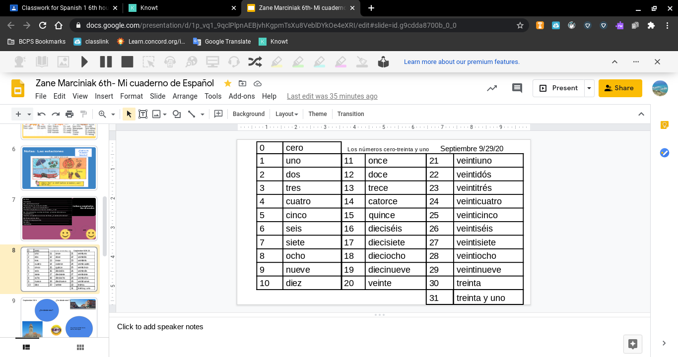The height and width of the screenshot is (357, 678).
Task: Click the Read&Write stop button
Action: coord(127,62)
